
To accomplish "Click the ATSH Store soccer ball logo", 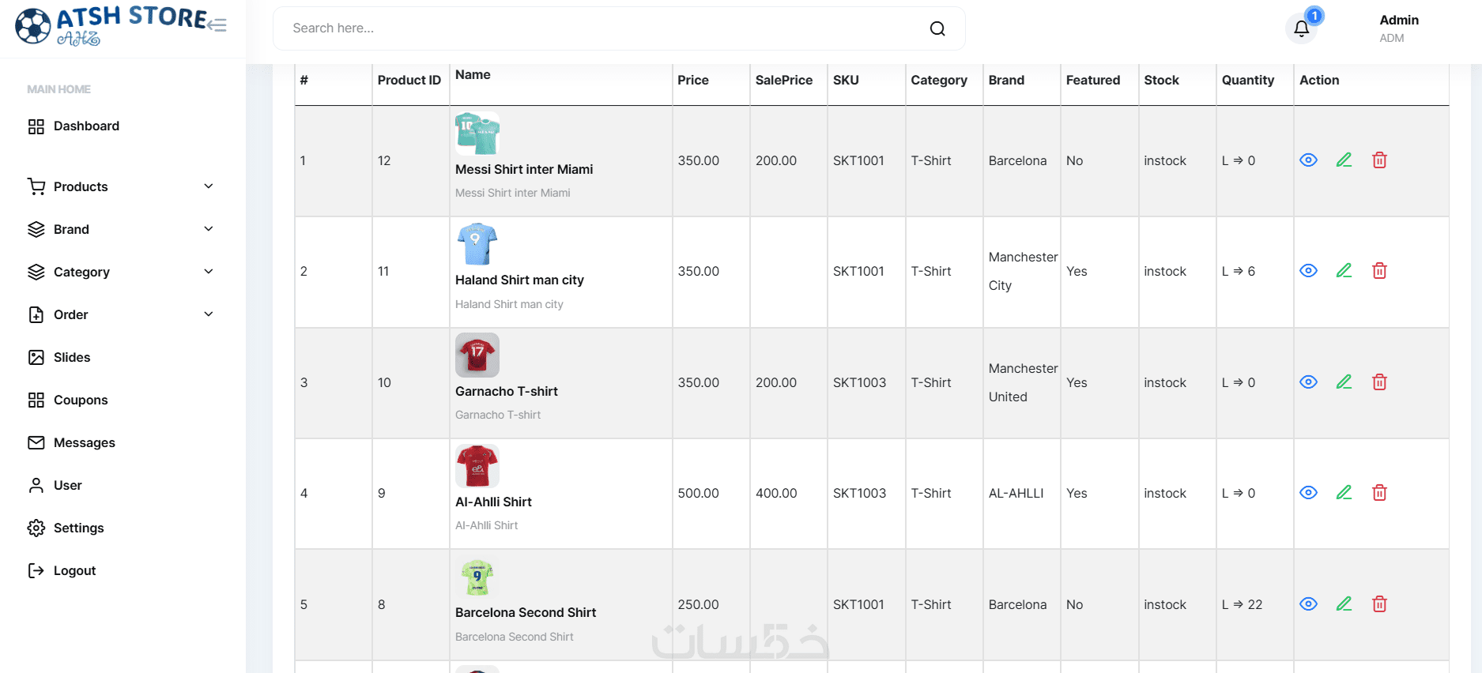I will (33, 26).
